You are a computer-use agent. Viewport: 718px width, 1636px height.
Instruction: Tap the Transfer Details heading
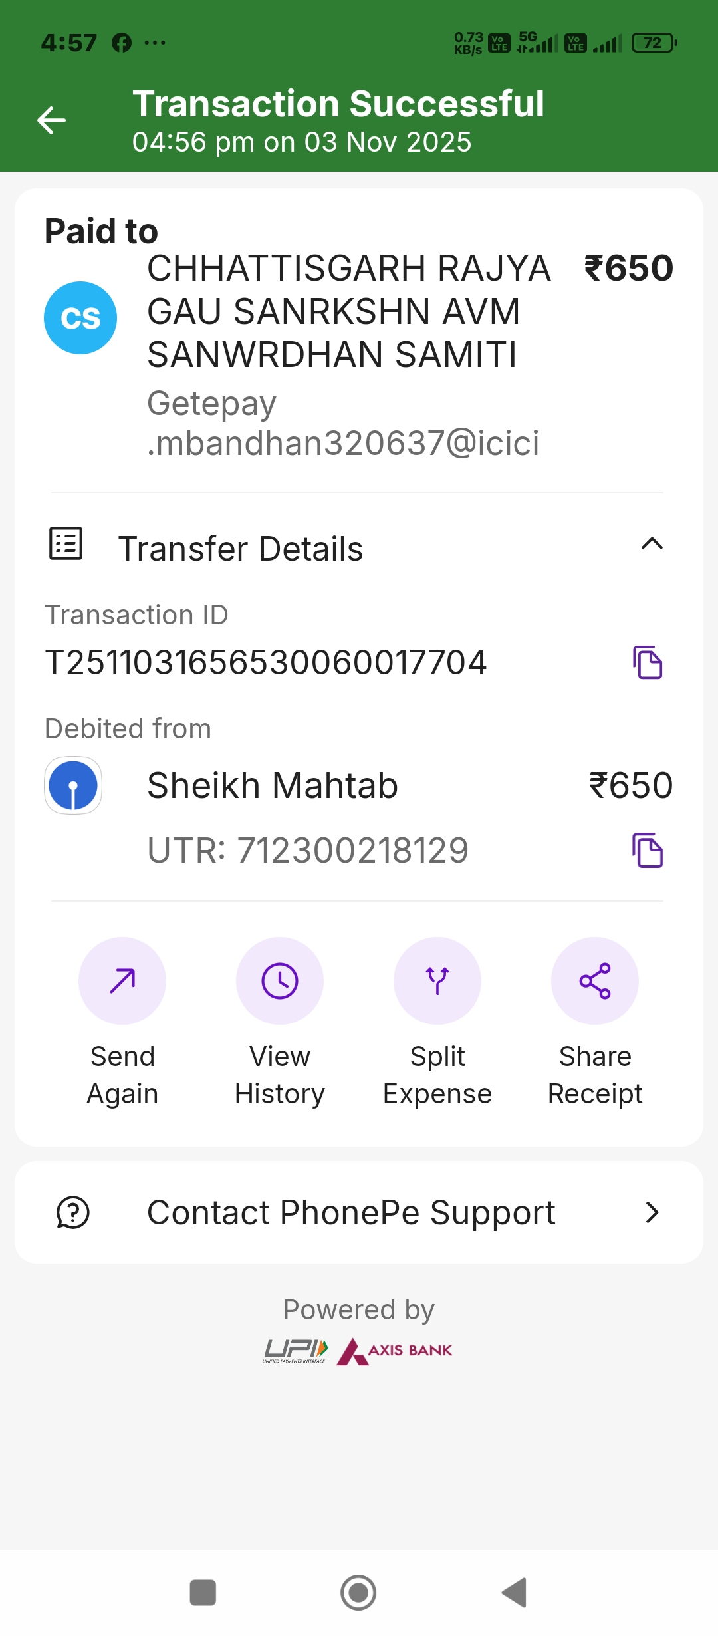[241, 549]
